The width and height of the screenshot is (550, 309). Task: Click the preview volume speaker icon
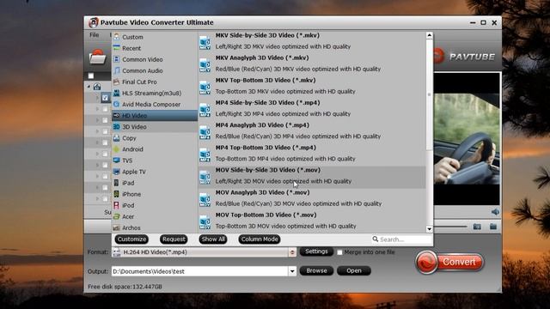coord(495,212)
